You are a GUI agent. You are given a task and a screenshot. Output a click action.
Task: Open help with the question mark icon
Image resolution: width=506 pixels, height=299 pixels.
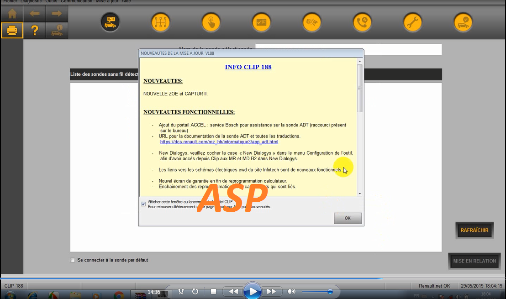[35, 30]
